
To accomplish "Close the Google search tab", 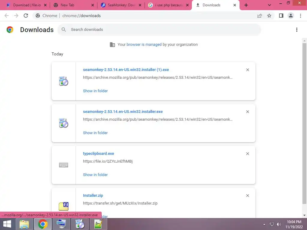I will [x=187, y=5].
